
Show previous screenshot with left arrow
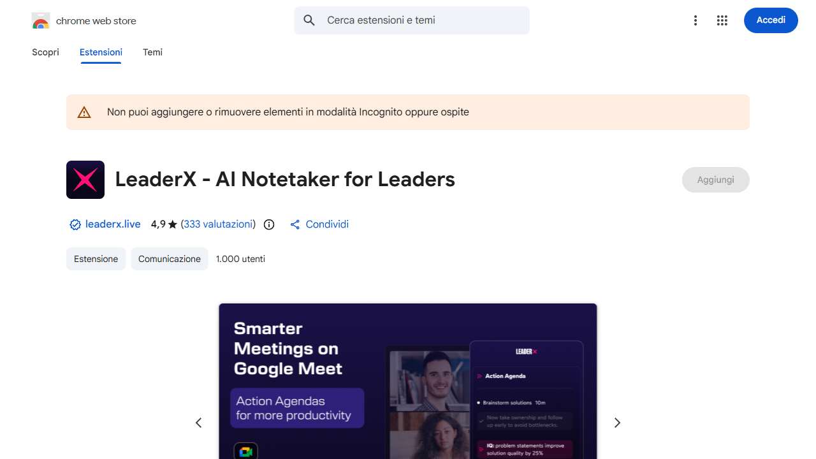tap(198, 423)
